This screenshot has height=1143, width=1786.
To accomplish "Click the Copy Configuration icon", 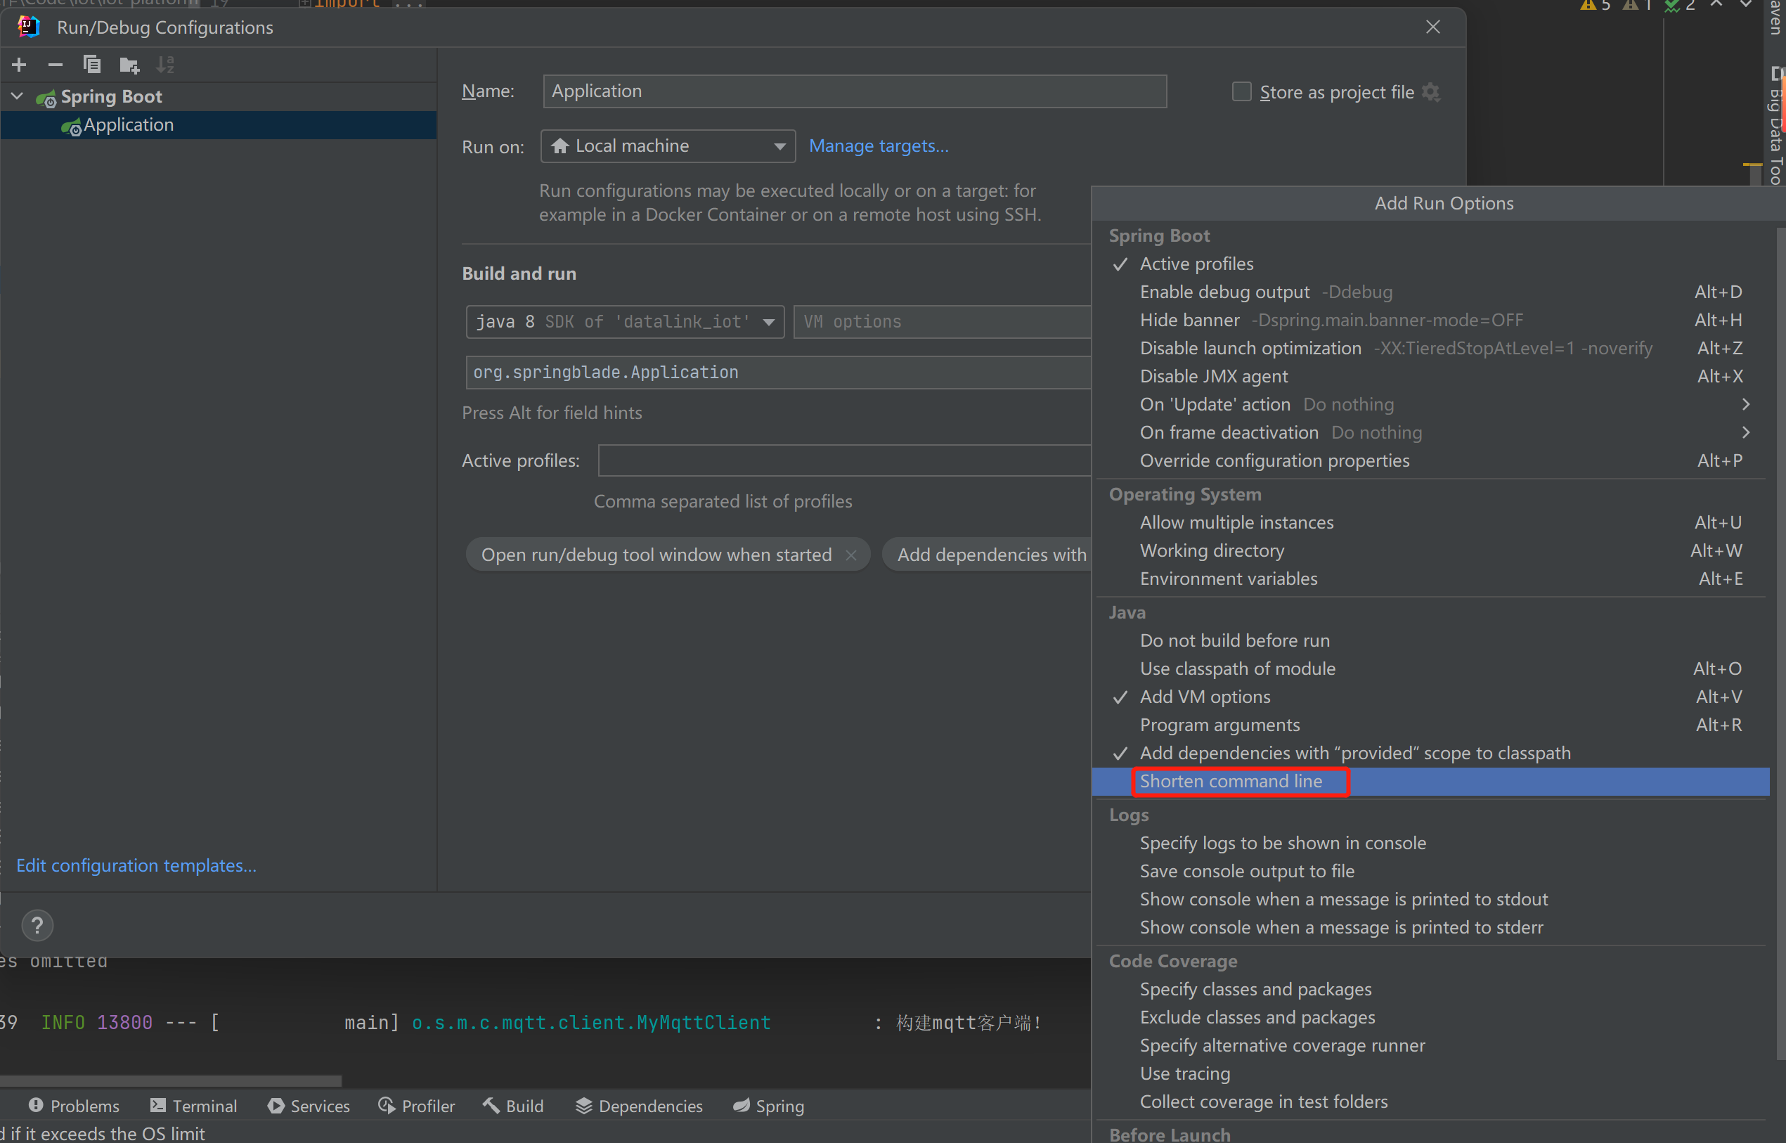I will (x=92, y=65).
